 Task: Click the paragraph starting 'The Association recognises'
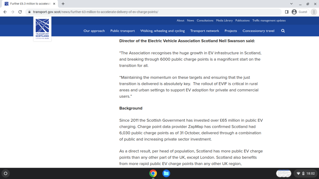pos(190,59)
